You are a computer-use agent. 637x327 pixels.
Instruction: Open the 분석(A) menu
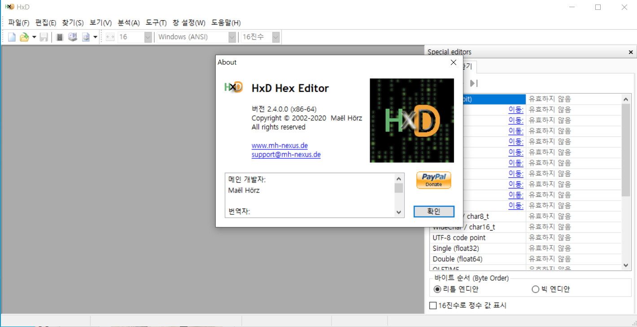pyautogui.click(x=129, y=23)
